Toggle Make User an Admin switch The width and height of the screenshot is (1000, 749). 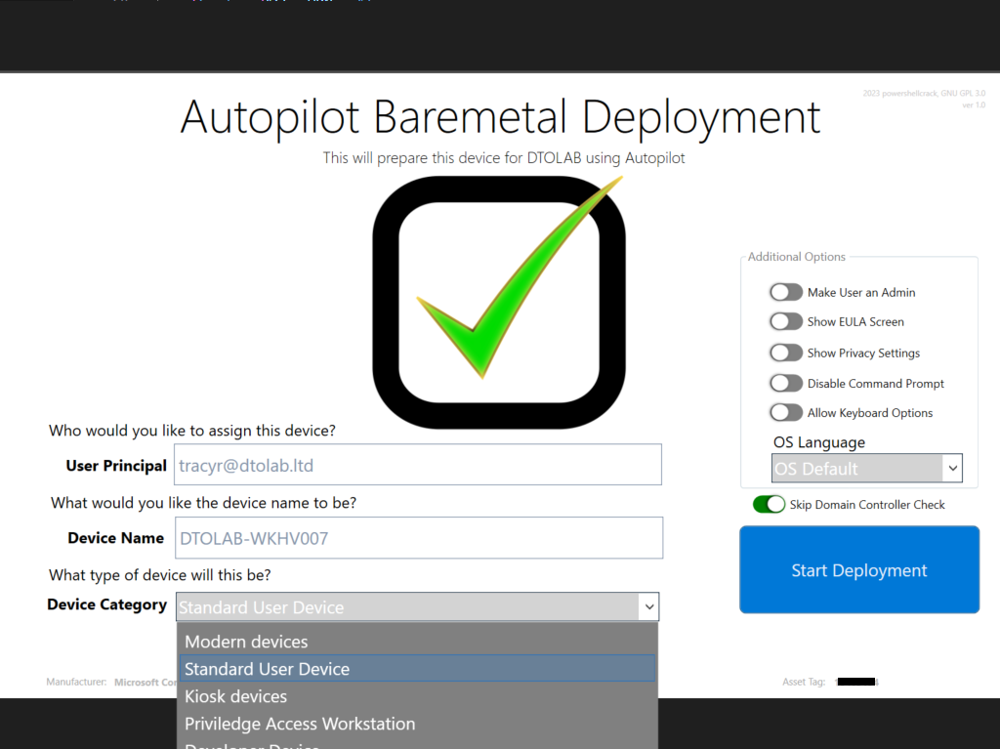pos(786,292)
